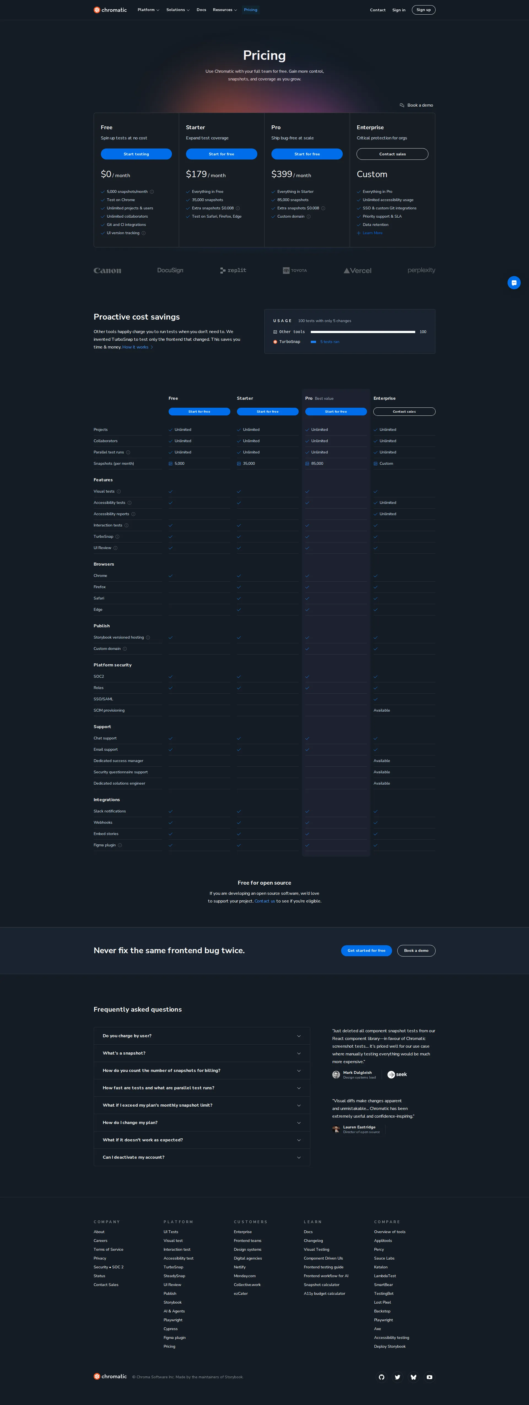Click Start for free in the Starter card
The image size is (529, 1405).
click(x=222, y=154)
